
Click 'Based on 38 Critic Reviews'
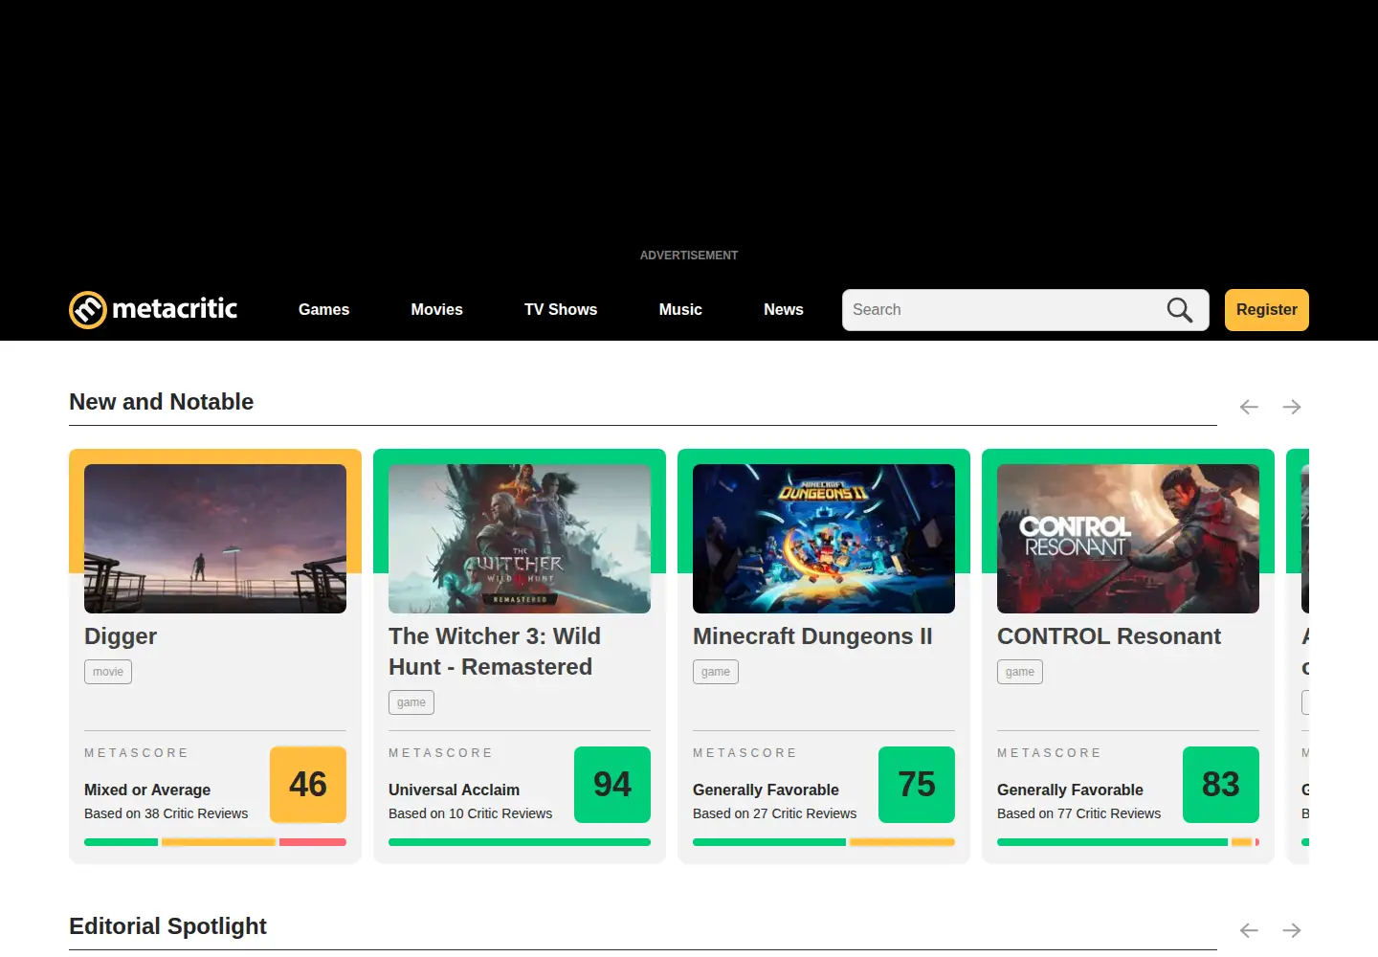coord(166,813)
